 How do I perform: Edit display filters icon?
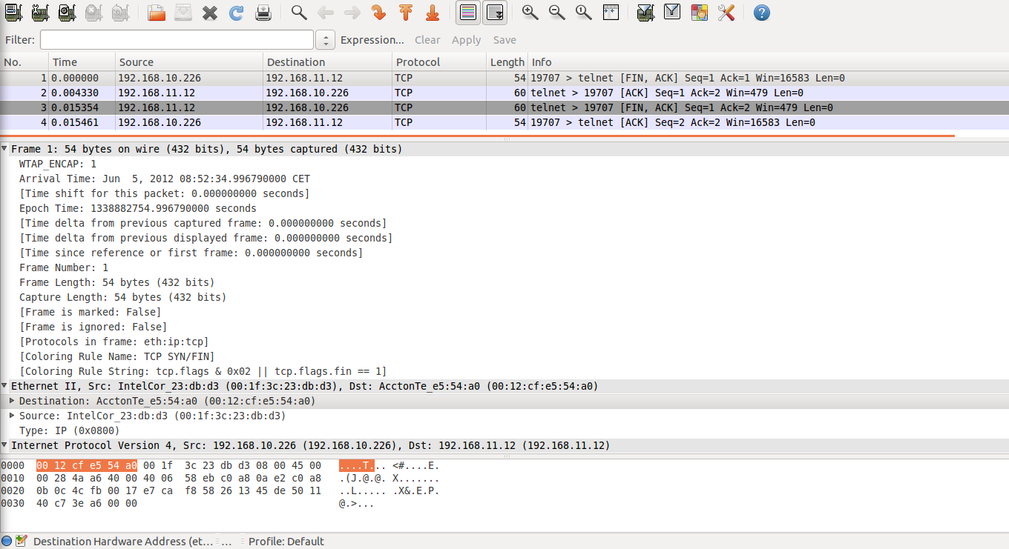tap(672, 13)
